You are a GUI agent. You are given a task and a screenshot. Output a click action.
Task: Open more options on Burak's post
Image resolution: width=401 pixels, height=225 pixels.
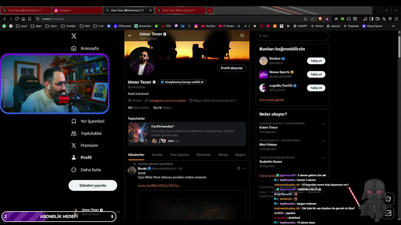[244, 168]
